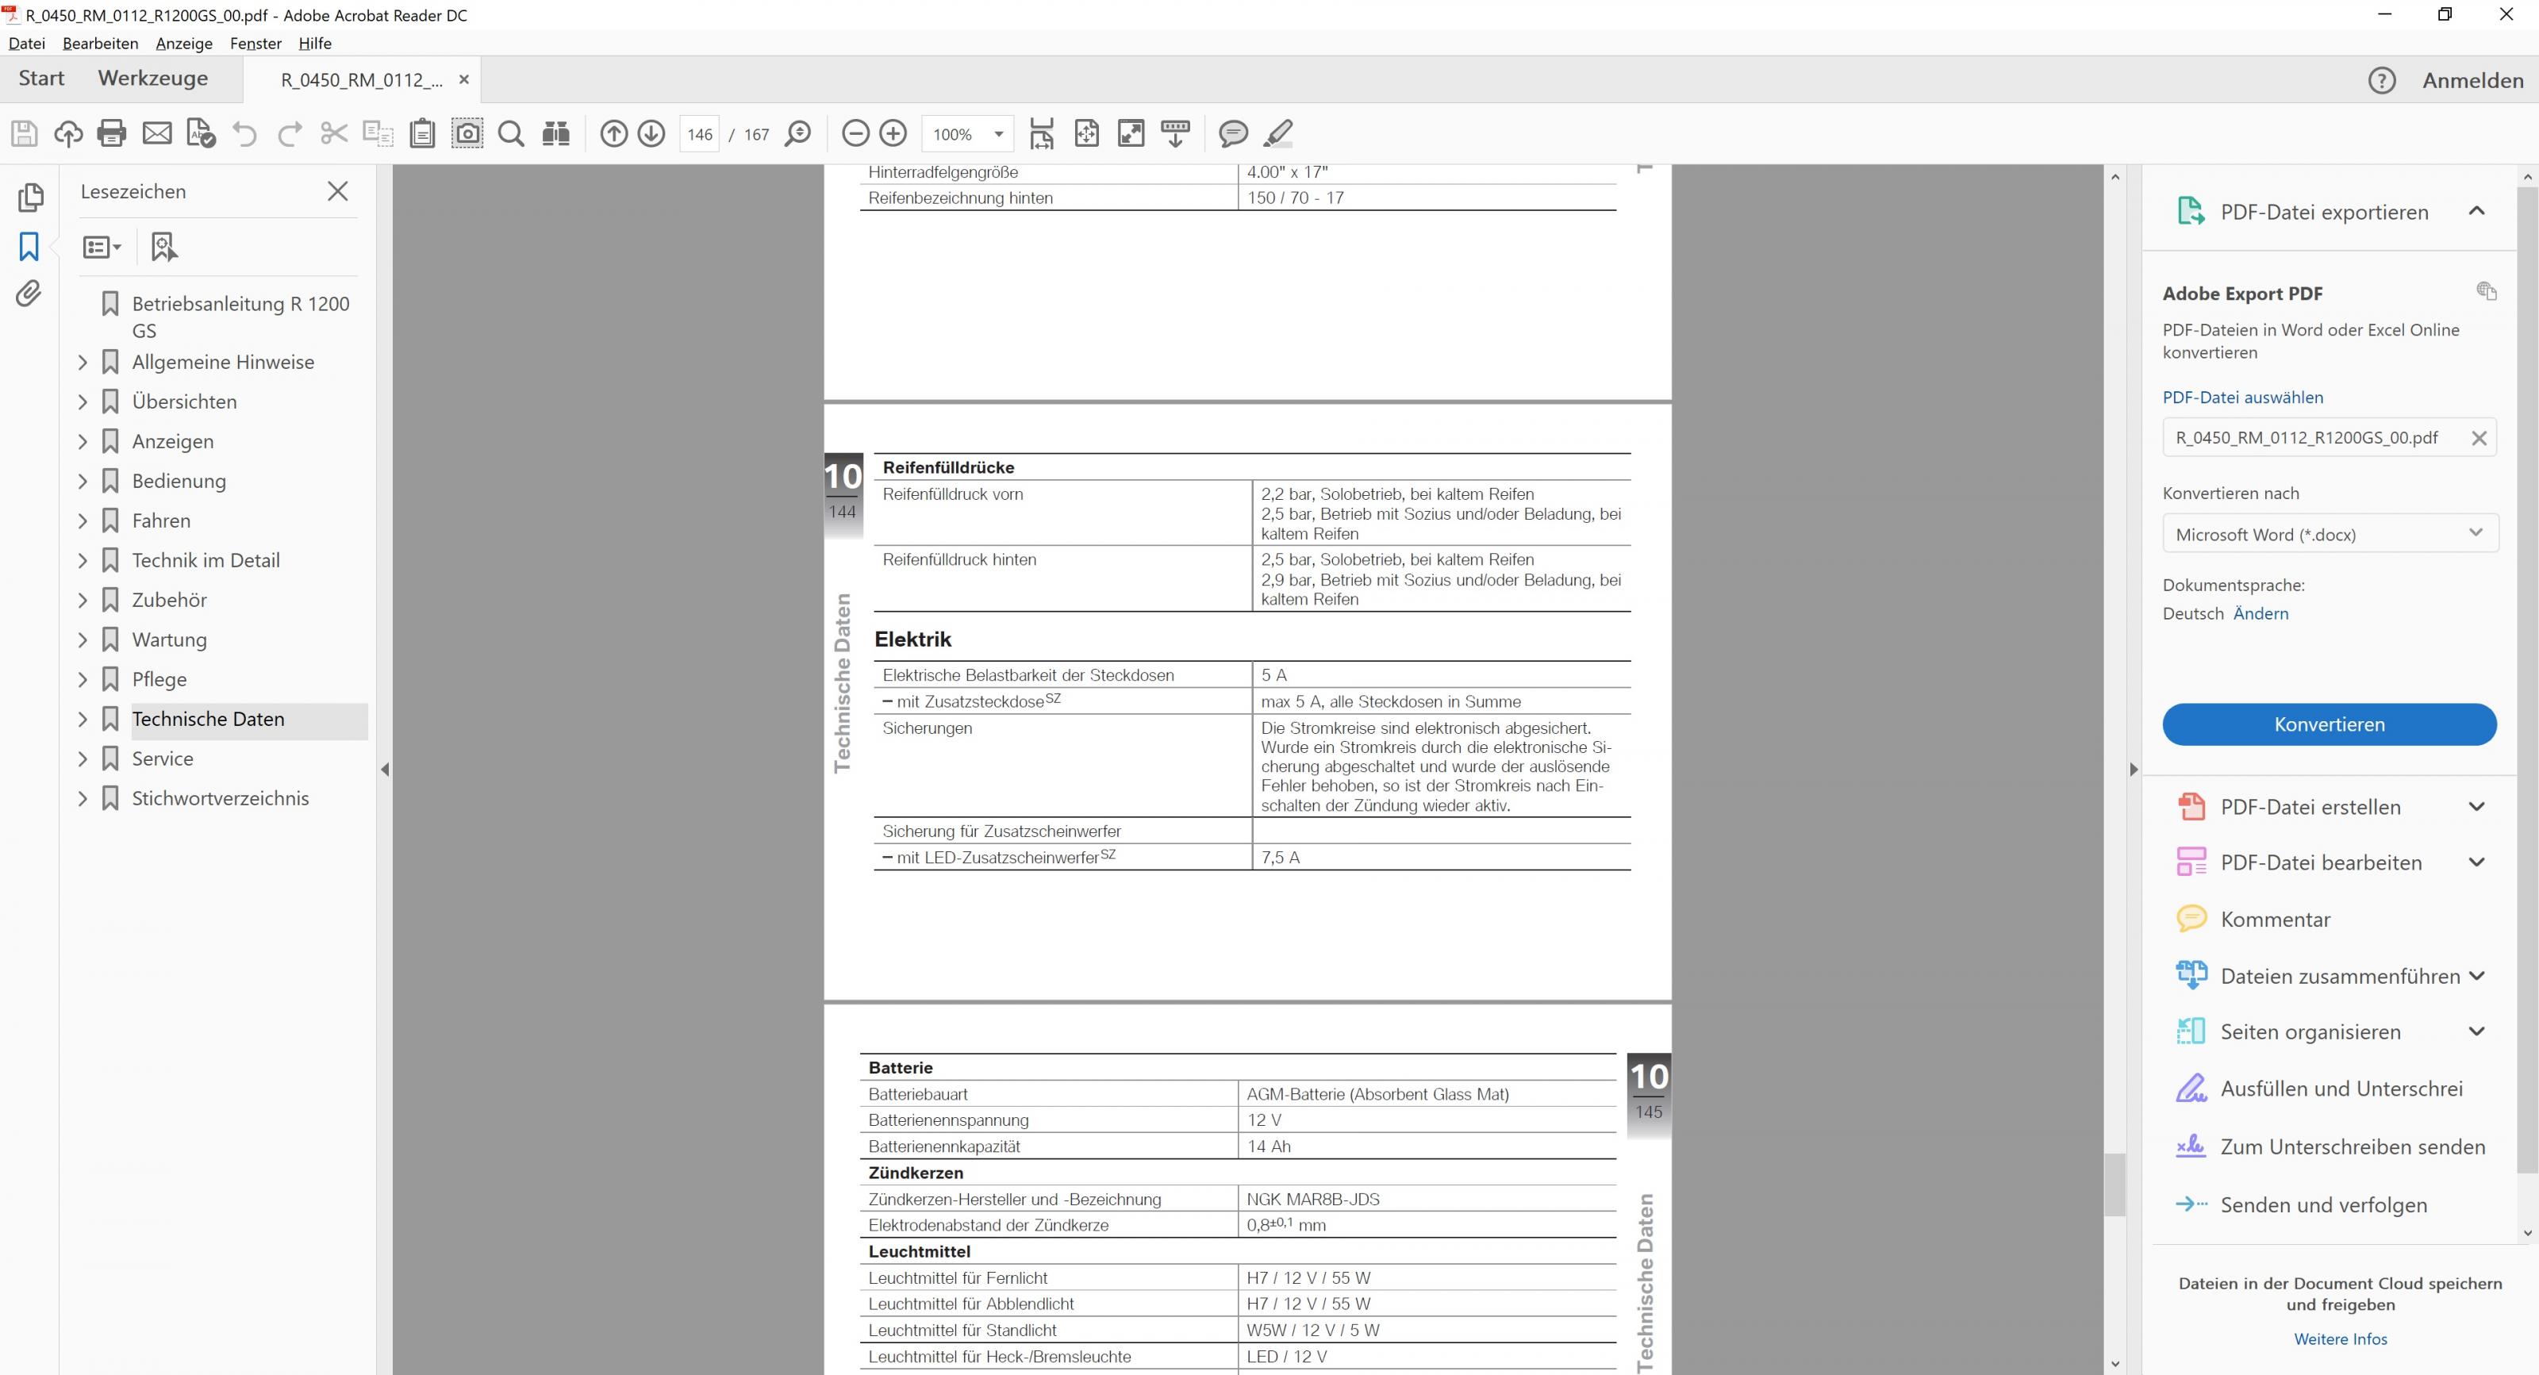Switch to the Werkzeuge tab
The width and height of the screenshot is (2539, 1375).
click(x=153, y=78)
